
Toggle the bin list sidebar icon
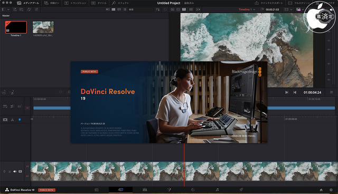click(x=4, y=9)
